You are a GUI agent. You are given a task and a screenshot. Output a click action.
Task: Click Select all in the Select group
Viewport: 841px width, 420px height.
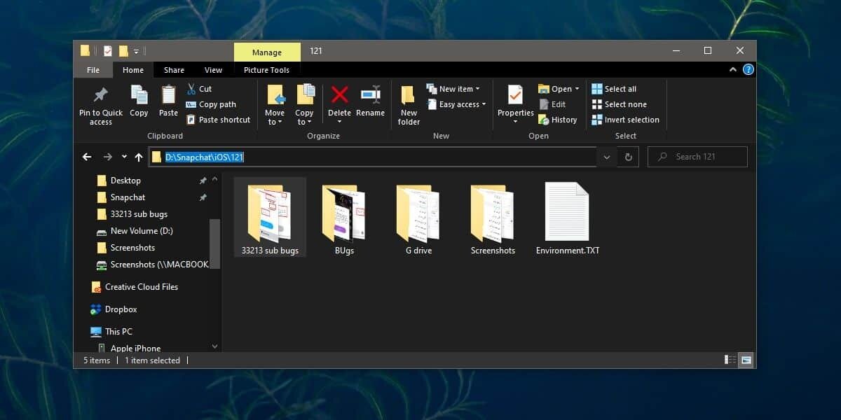click(614, 89)
